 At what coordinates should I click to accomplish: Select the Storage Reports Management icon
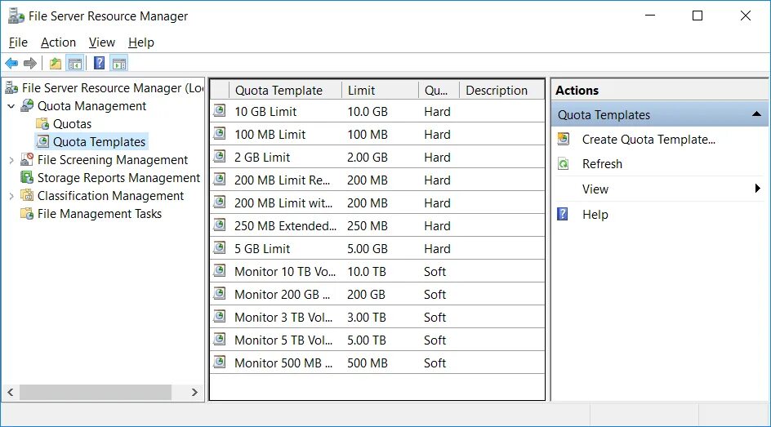click(27, 178)
